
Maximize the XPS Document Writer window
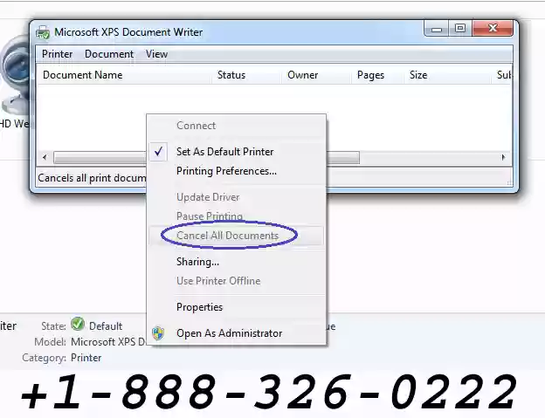point(460,29)
